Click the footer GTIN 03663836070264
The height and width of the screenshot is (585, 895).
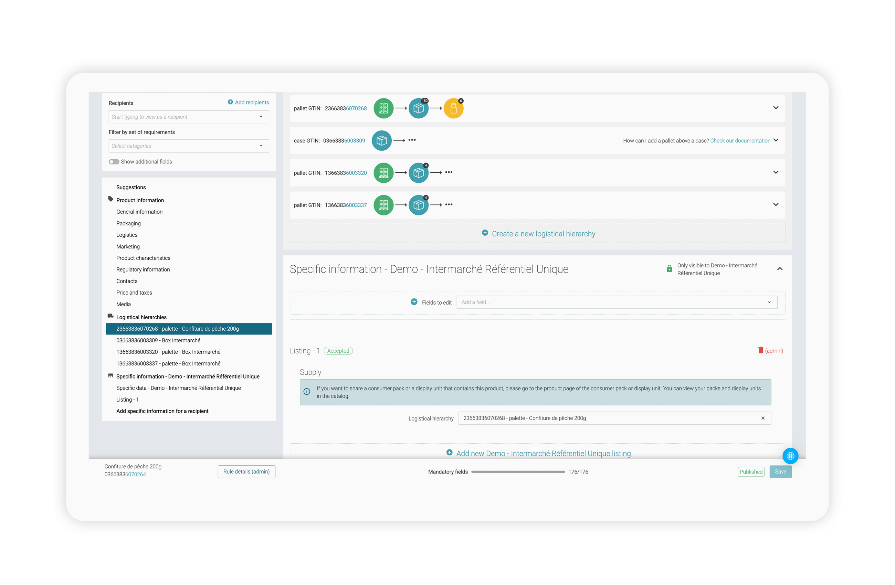(125, 475)
